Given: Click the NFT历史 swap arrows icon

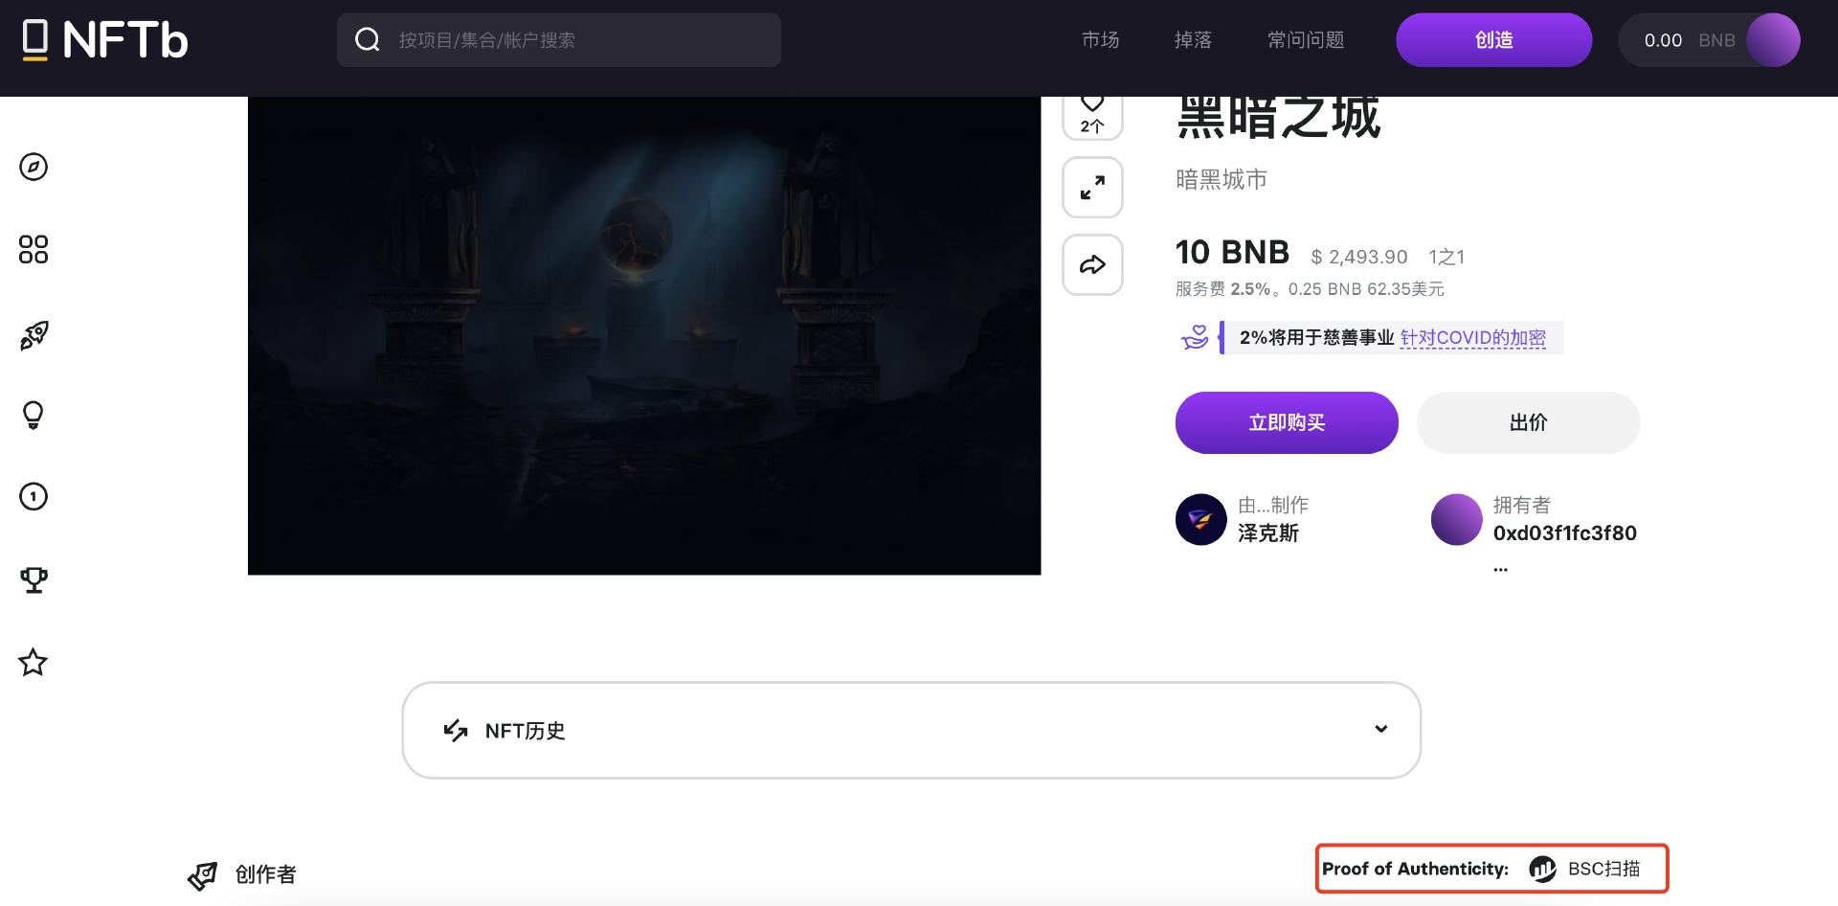Looking at the screenshot, I should (456, 731).
